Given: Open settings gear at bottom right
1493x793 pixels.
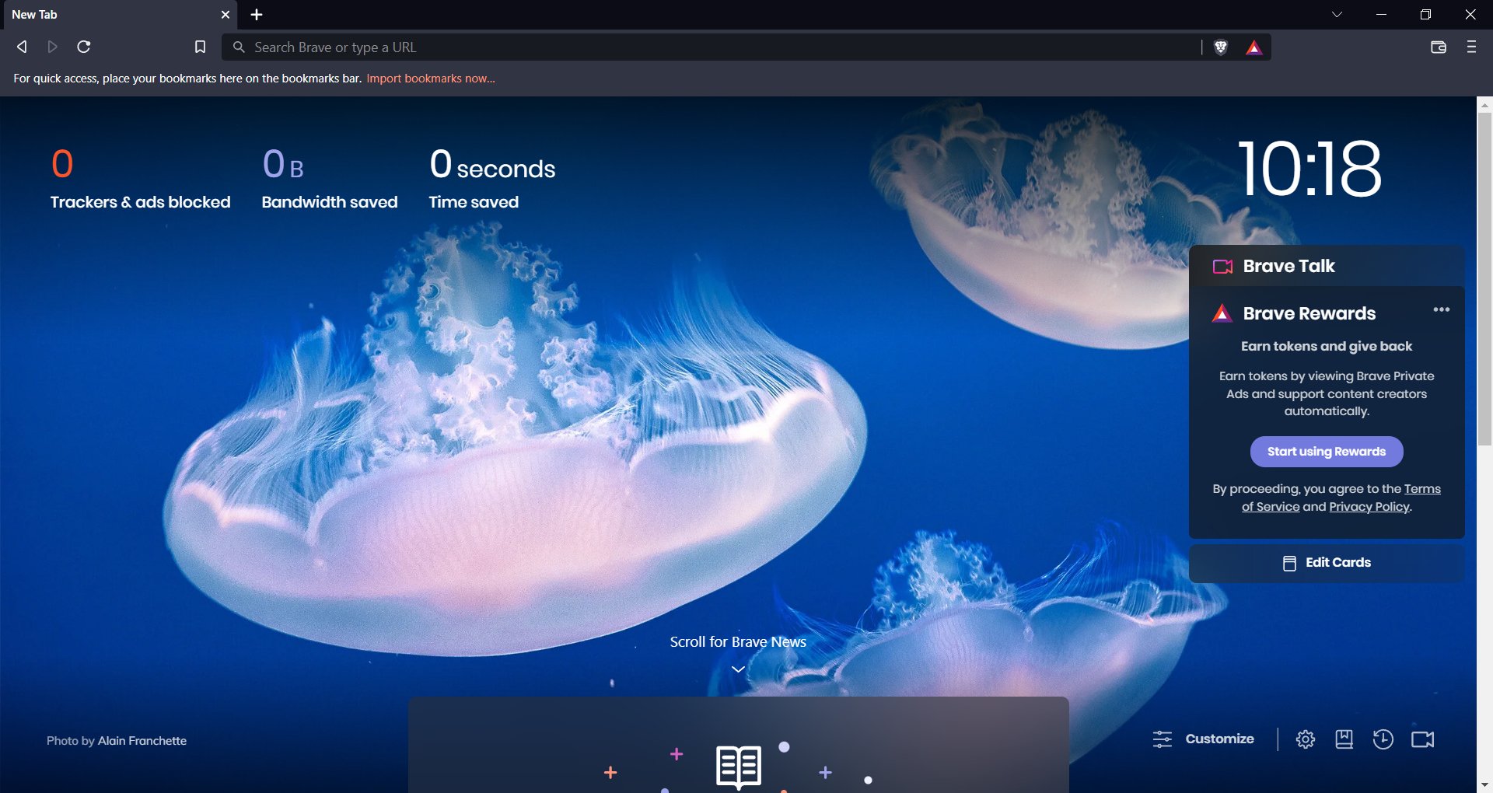Looking at the screenshot, I should (1306, 739).
